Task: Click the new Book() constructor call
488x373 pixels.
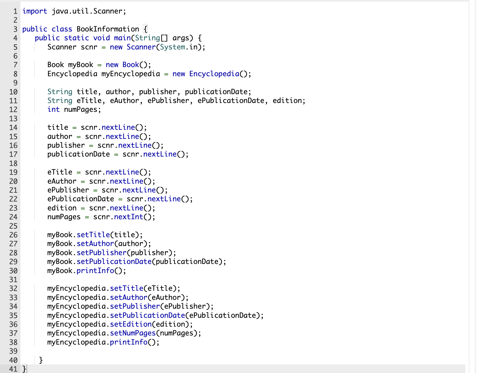Action: (x=128, y=65)
